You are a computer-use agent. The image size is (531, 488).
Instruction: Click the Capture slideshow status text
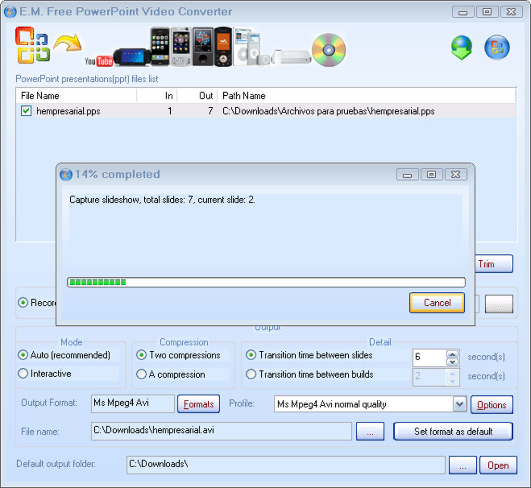[x=162, y=200]
